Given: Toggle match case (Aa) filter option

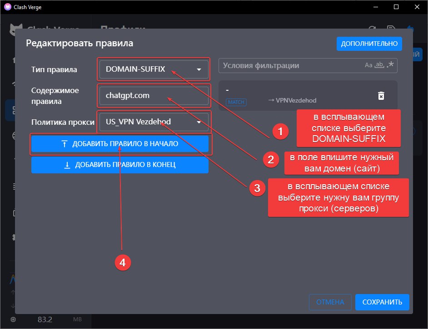Looking at the screenshot, I should (x=368, y=65).
